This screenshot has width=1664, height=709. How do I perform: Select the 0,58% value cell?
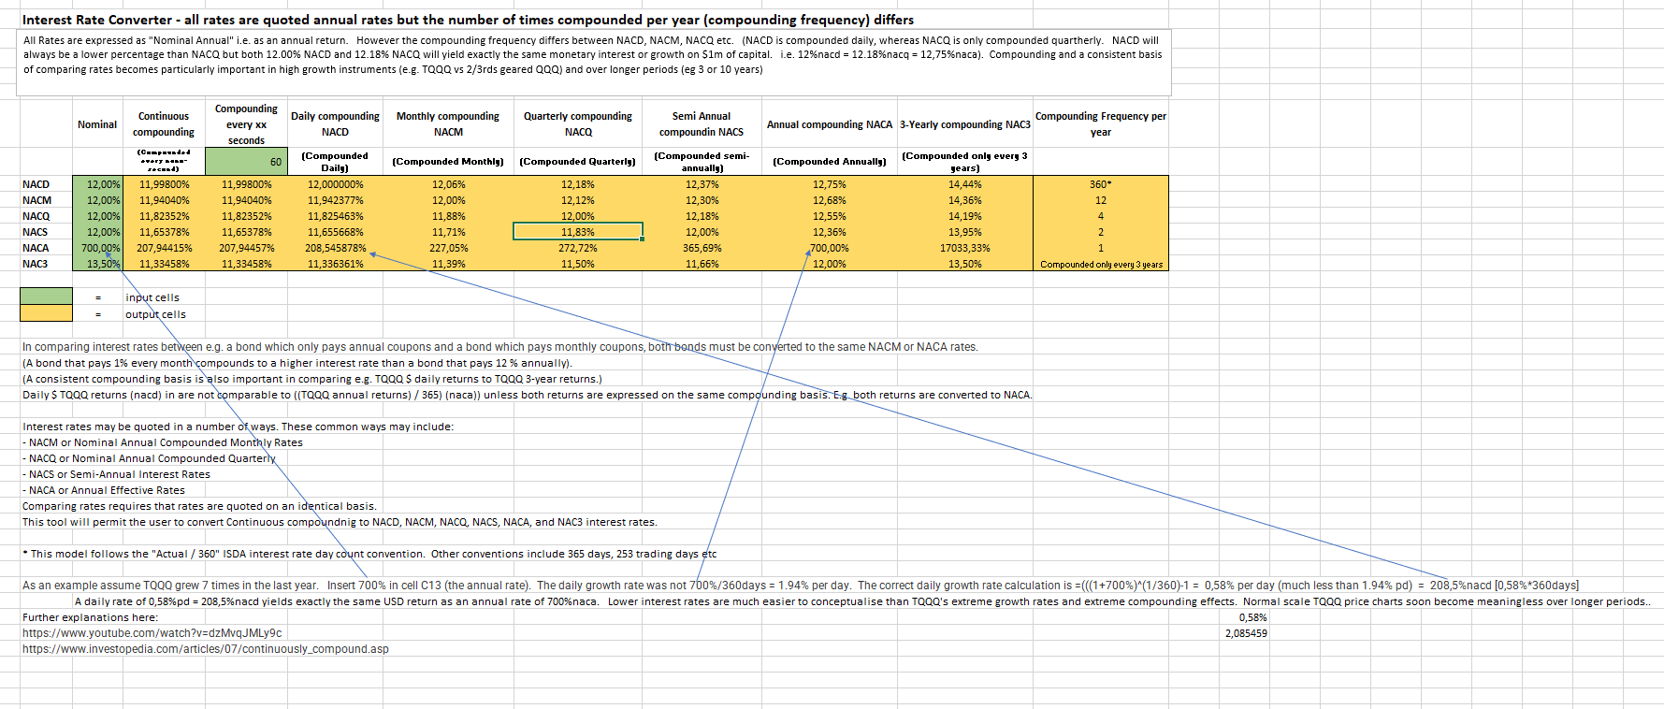tap(1252, 617)
